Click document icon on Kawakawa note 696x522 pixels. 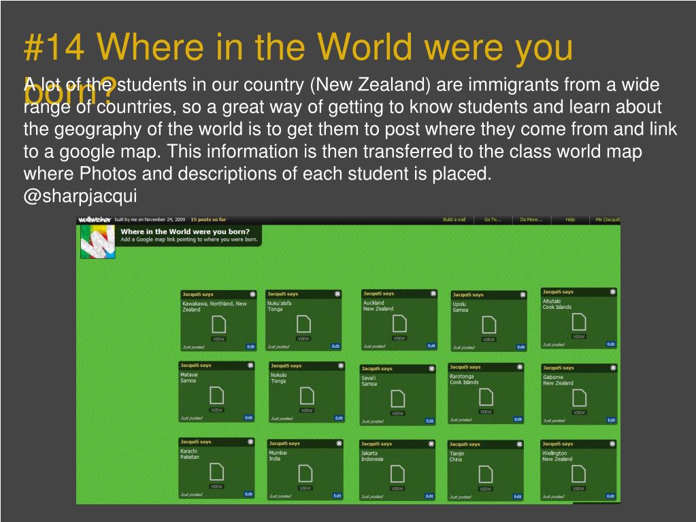click(219, 325)
